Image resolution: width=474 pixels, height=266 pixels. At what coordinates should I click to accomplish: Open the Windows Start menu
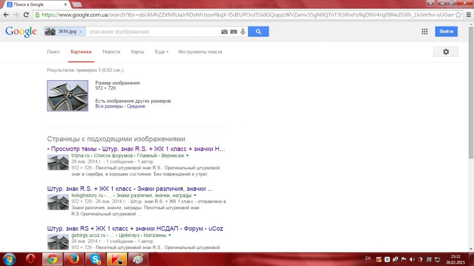point(9,259)
